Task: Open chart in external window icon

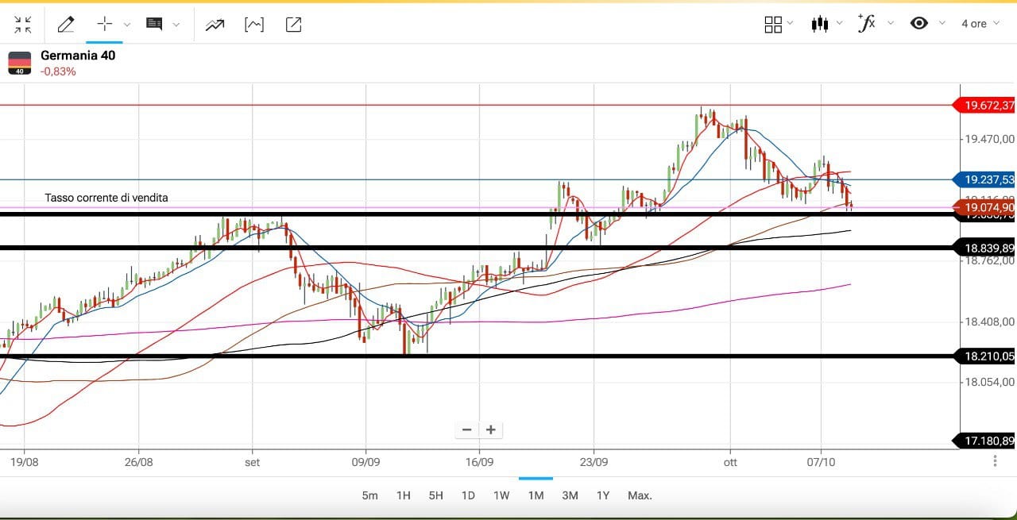Action: tap(293, 25)
